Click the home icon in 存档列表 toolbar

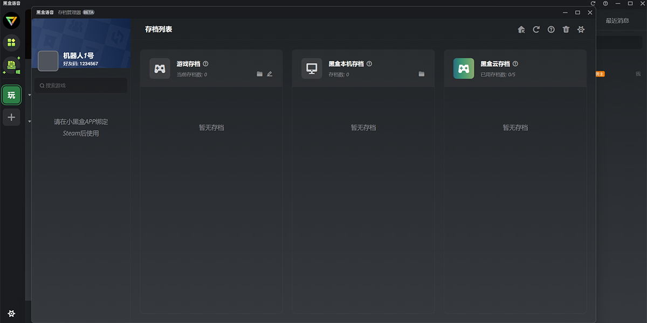tap(521, 30)
